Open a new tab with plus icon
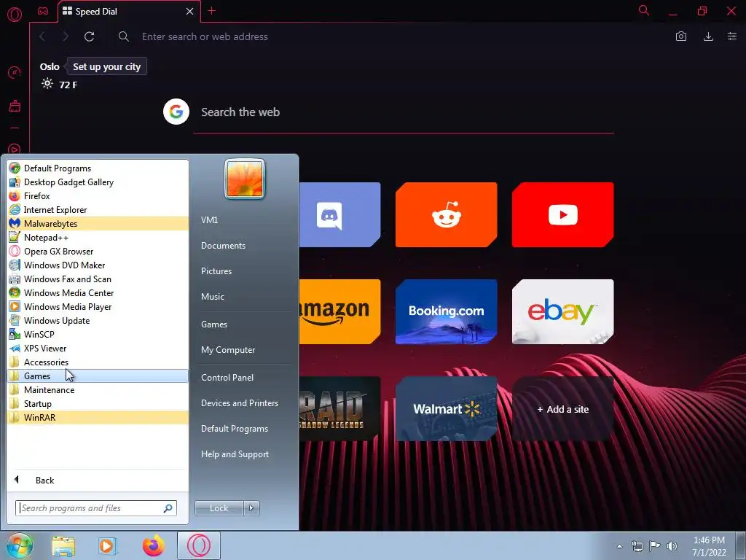The image size is (746, 560). click(212, 11)
